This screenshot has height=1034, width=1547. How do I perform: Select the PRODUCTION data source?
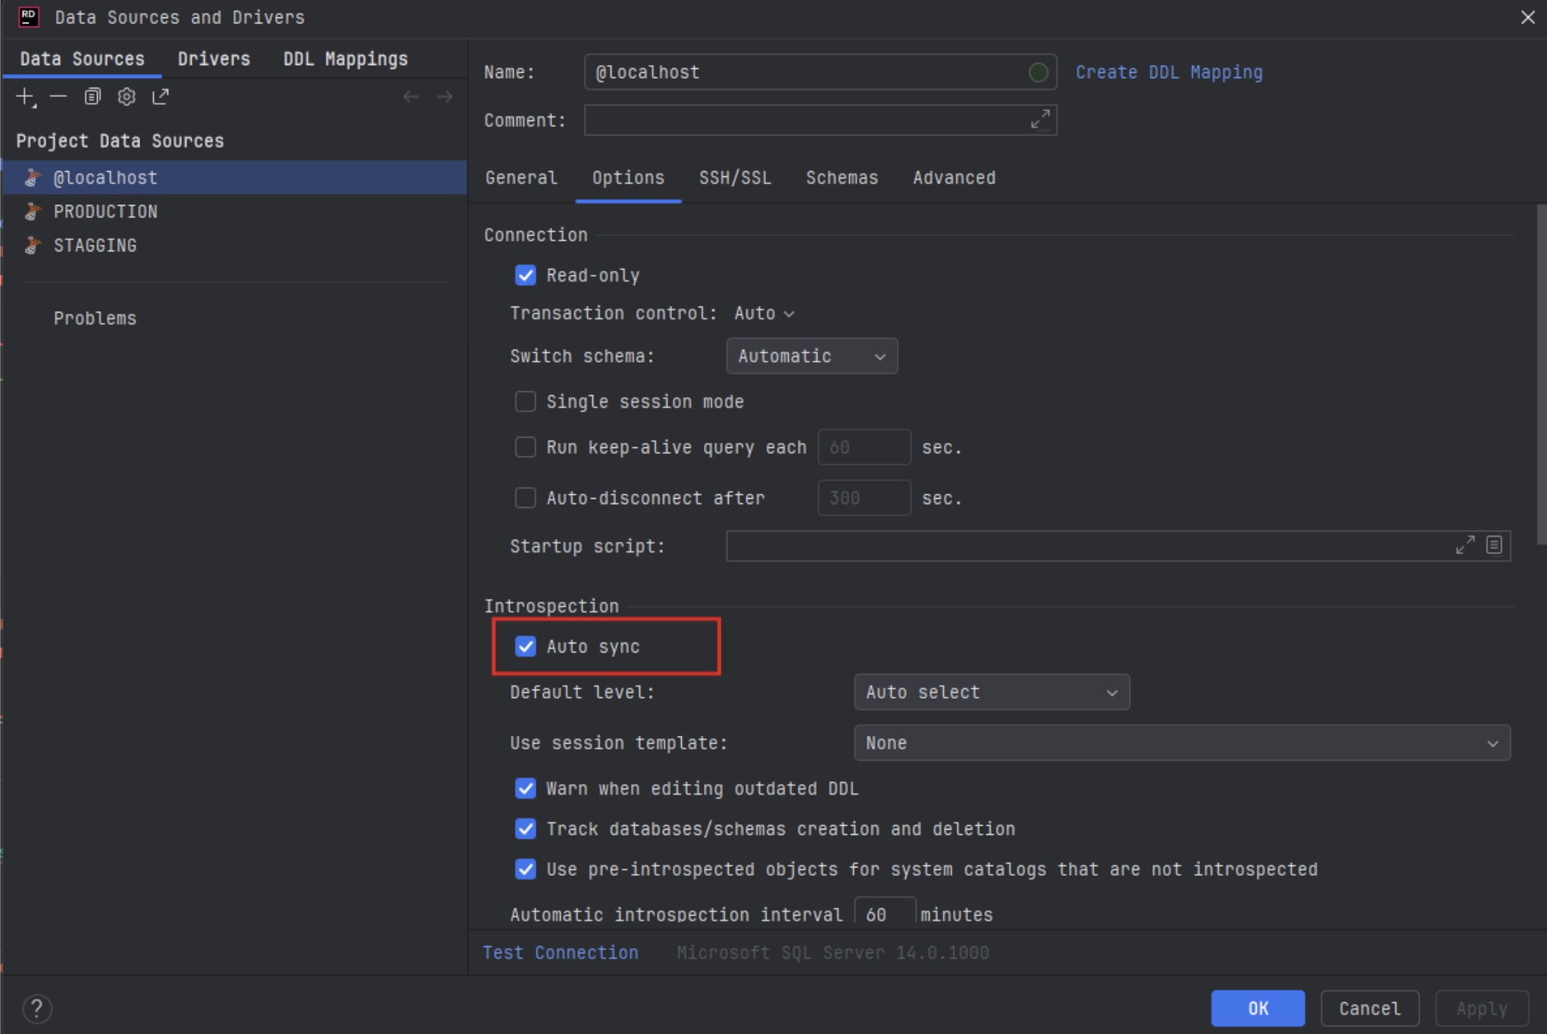click(x=234, y=212)
